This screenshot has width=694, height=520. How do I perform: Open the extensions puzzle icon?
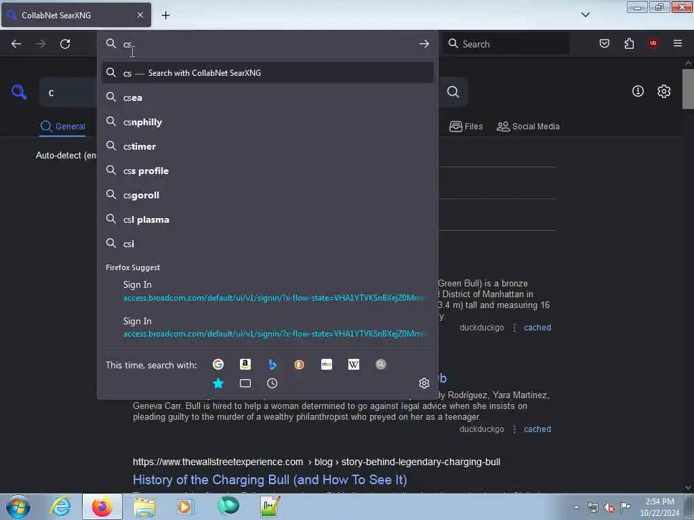[629, 43]
